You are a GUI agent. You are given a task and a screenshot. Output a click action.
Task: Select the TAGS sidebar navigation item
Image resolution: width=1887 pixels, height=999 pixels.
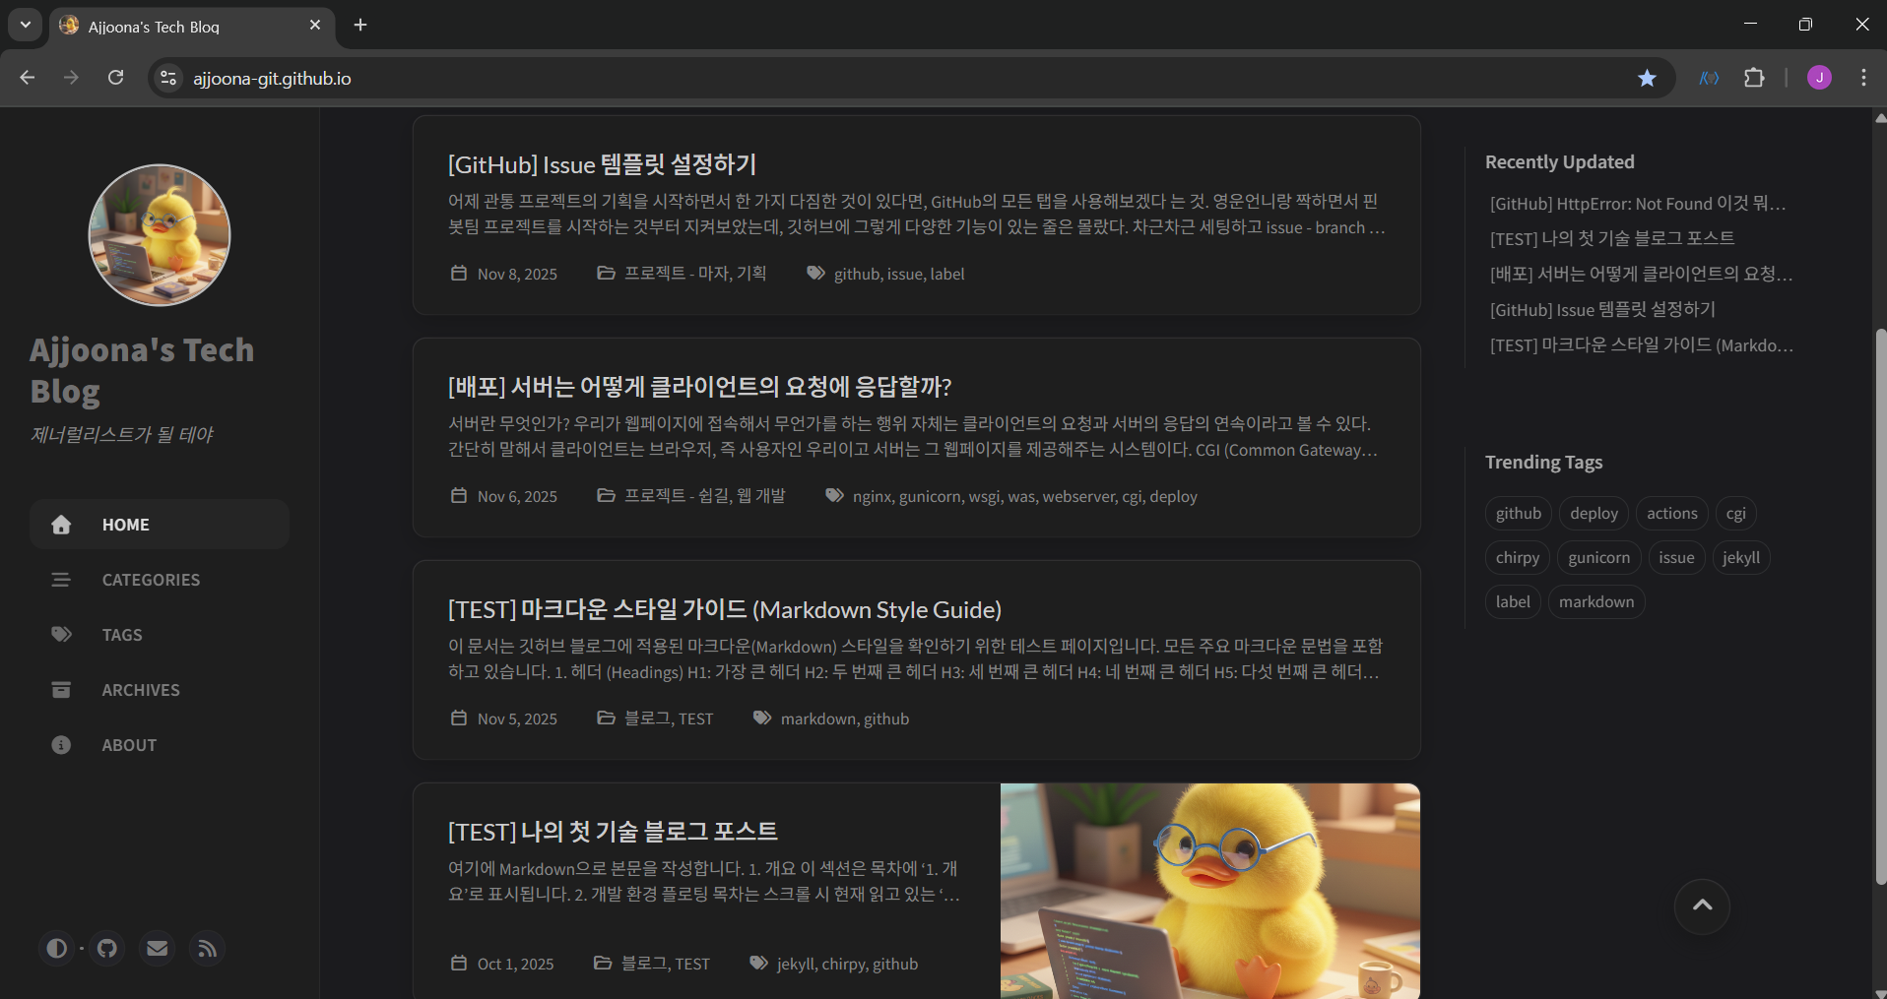[x=122, y=635]
